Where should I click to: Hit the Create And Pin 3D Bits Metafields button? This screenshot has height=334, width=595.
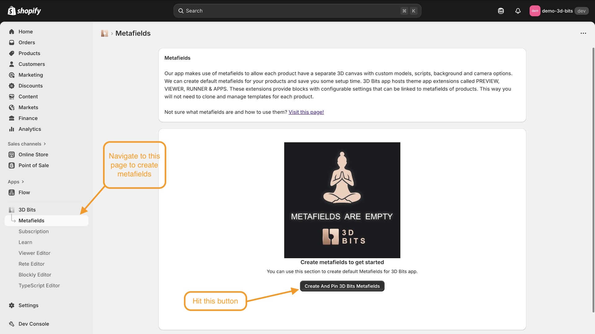pos(342,286)
